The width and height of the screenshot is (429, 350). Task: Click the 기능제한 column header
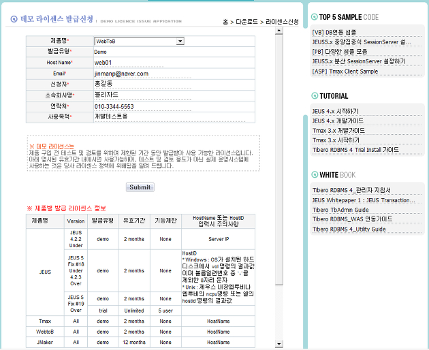tap(165, 221)
